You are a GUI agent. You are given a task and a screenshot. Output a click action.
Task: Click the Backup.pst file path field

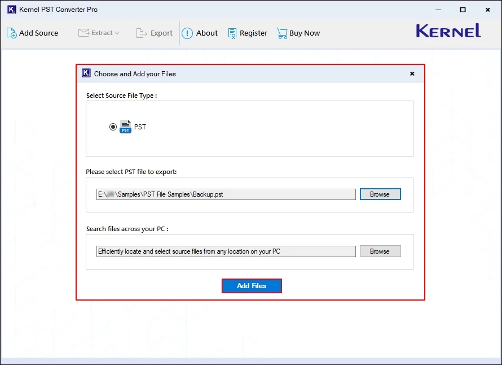tap(224, 194)
